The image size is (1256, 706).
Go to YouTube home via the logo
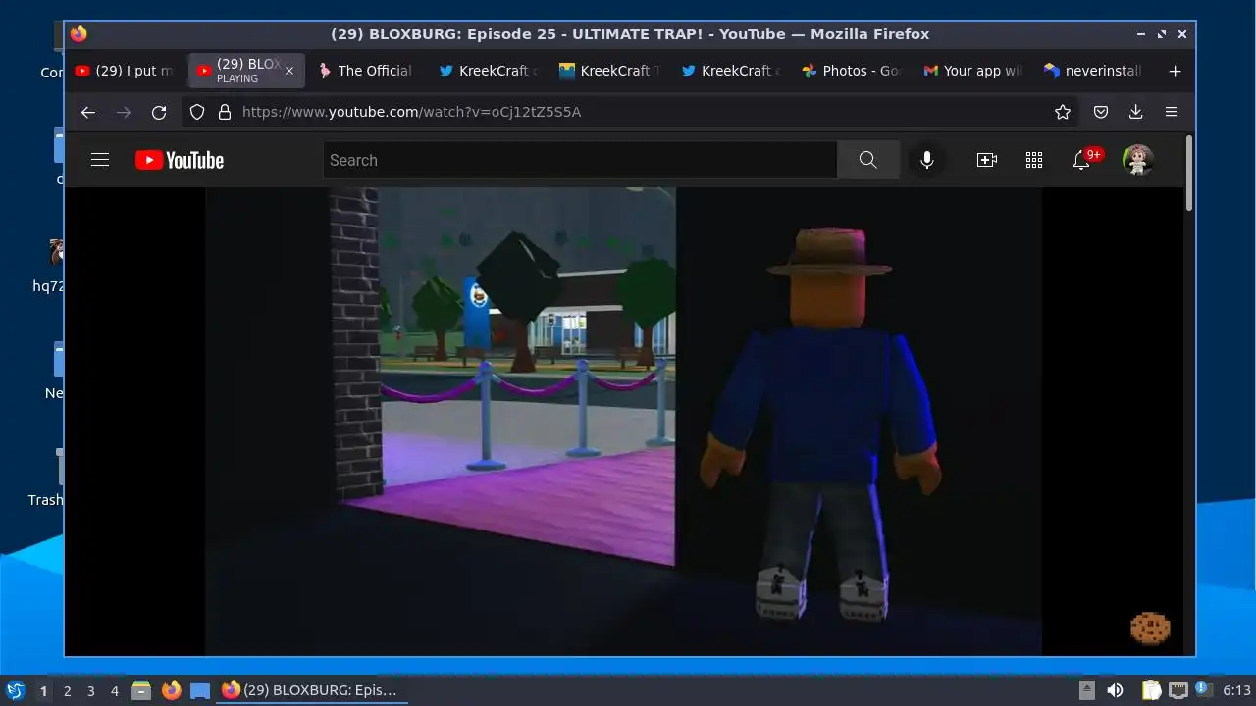point(180,160)
